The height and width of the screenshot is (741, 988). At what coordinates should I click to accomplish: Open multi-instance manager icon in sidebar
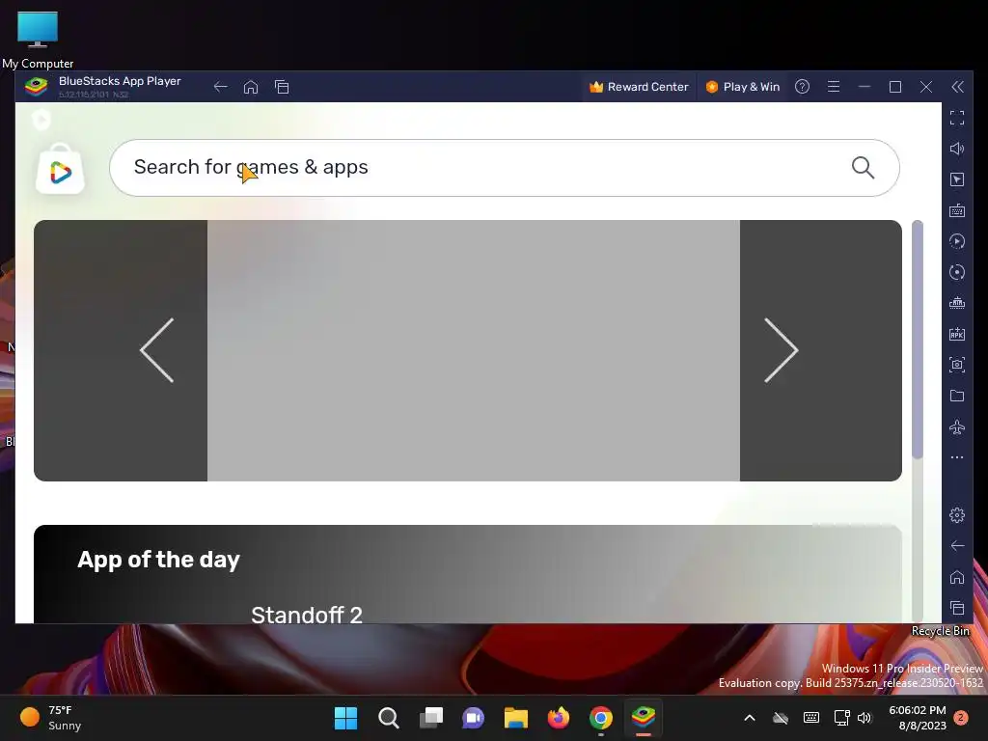[x=957, y=303]
